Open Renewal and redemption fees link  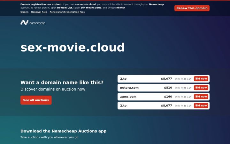click(67, 12)
